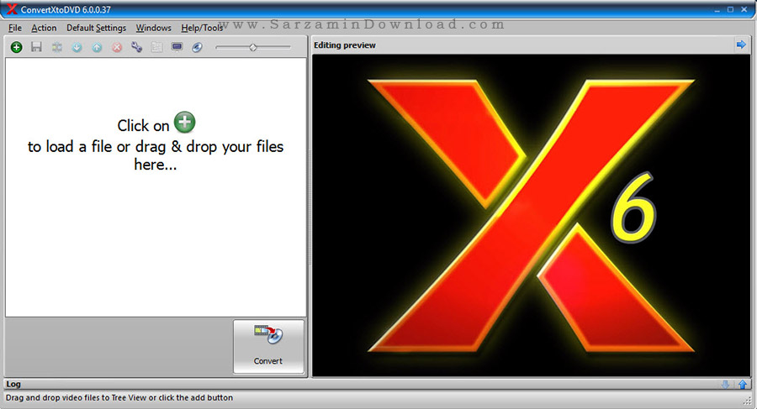Viewport: 757px width, 409px height.
Task: Click the resize grip in the status bar corner
Action: coord(749,401)
